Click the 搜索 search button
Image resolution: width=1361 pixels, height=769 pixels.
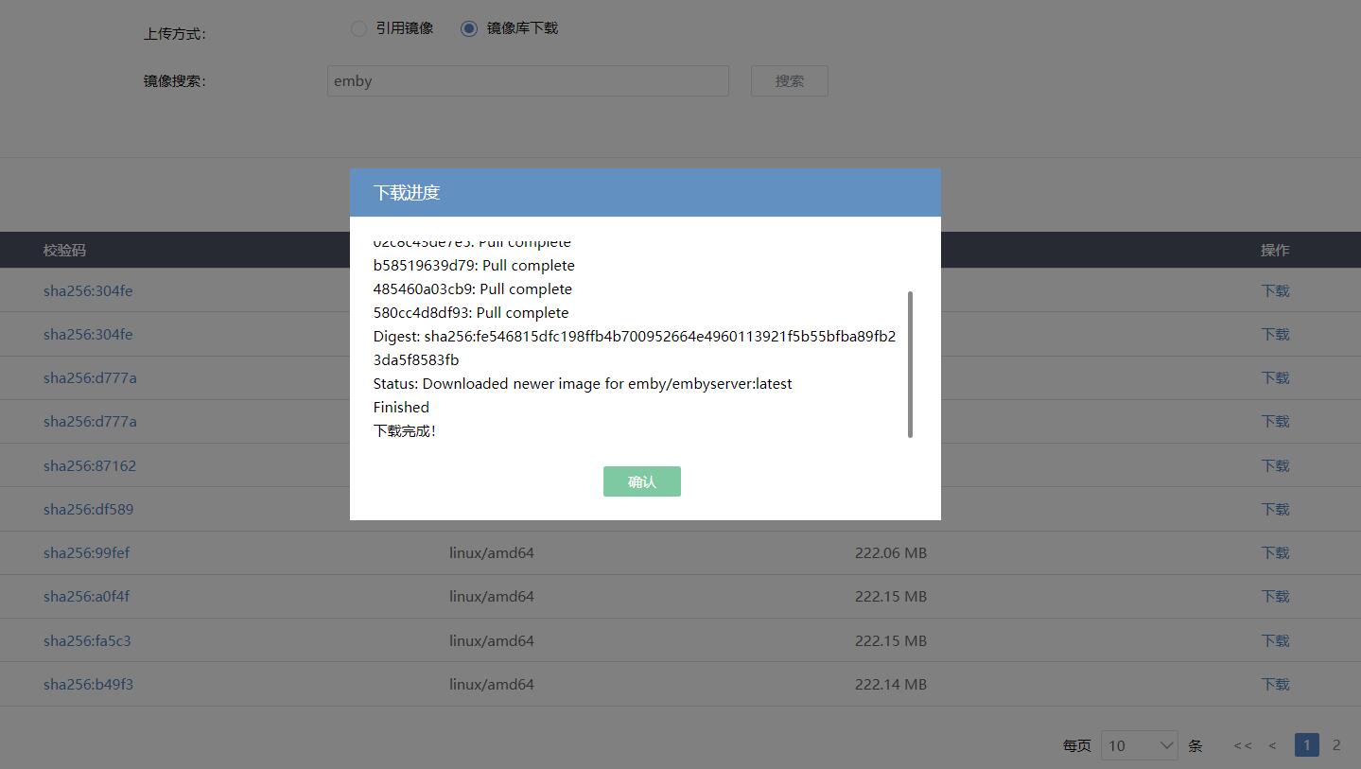pos(789,80)
